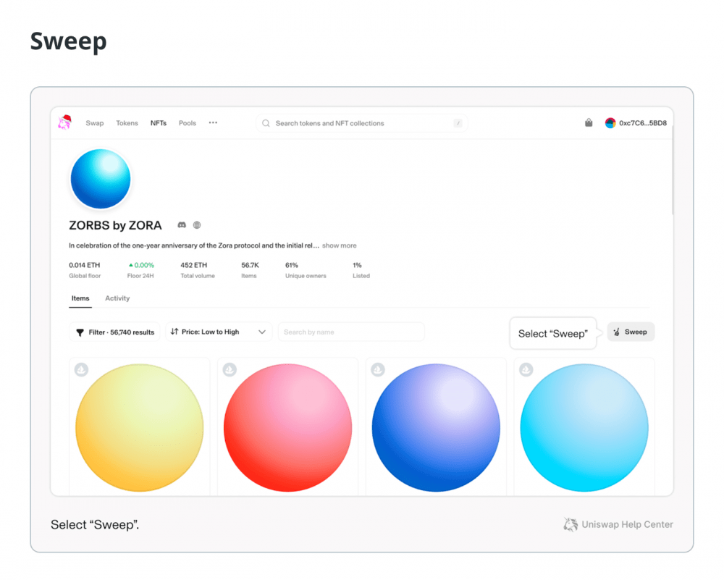Open the red orb NFT card
Screen dimensions: 724x580
[x=287, y=427]
